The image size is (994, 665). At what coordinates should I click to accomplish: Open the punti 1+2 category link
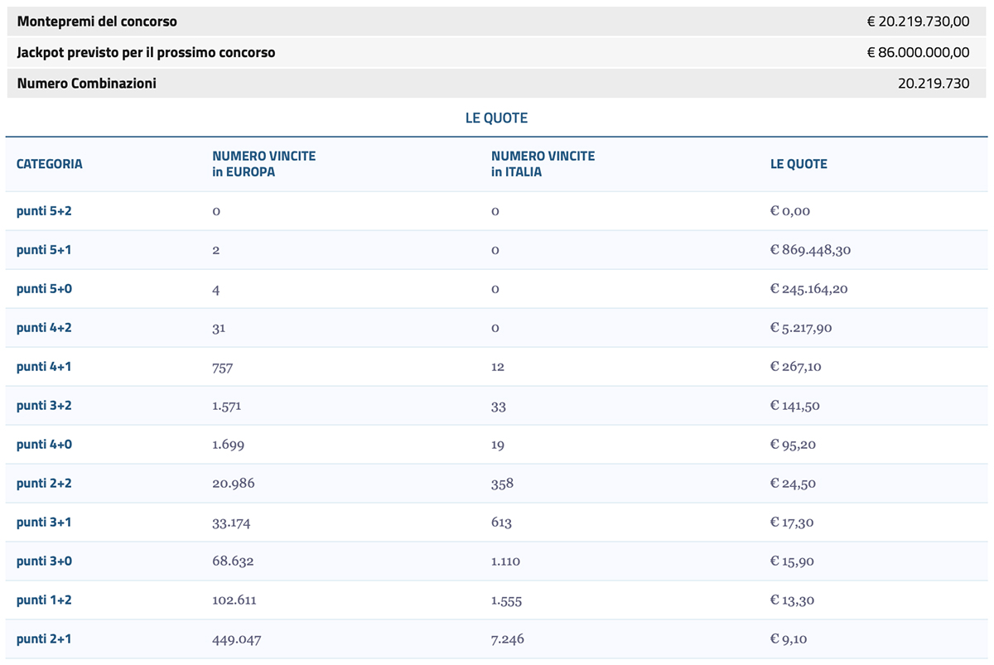pyautogui.click(x=42, y=600)
